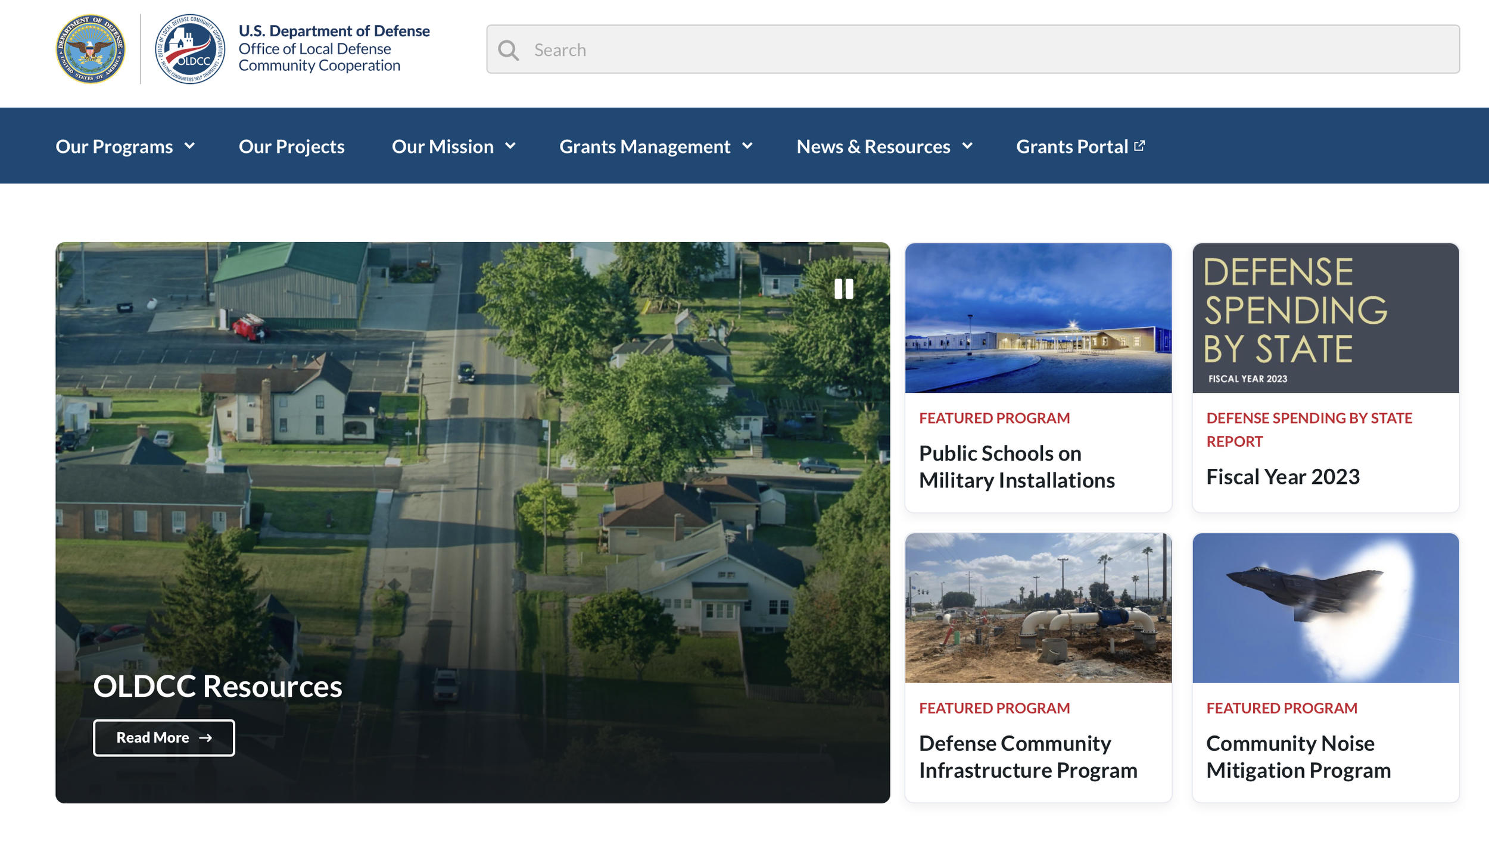Image resolution: width=1489 pixels, height=842 pixels.
Task: Open Community Noise Mitigation Program link
Action: [1298, 756]
